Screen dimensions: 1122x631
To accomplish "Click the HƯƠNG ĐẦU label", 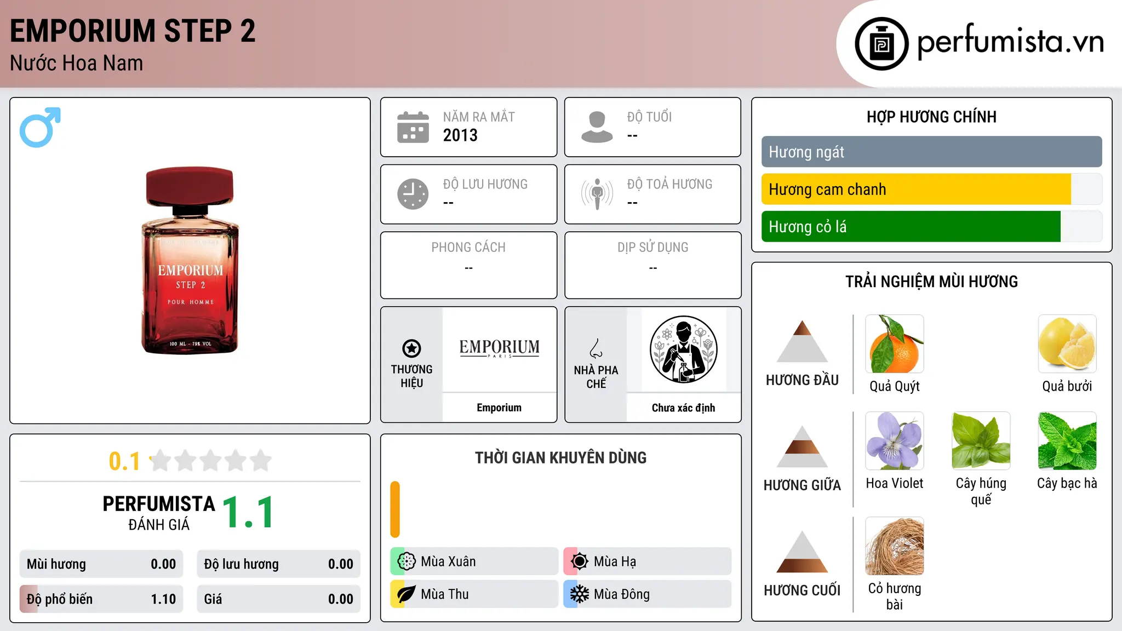I will coord(802,380).
